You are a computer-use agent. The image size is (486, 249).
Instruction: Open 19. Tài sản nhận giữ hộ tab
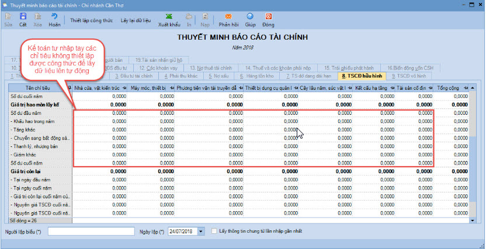pyautogui.click(x=159, y=60)
